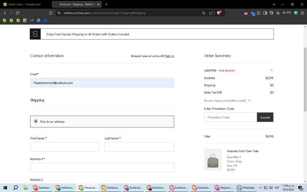Select Ship to an address radio button
The height and width of the screenshot is (192, 307).
35,121
